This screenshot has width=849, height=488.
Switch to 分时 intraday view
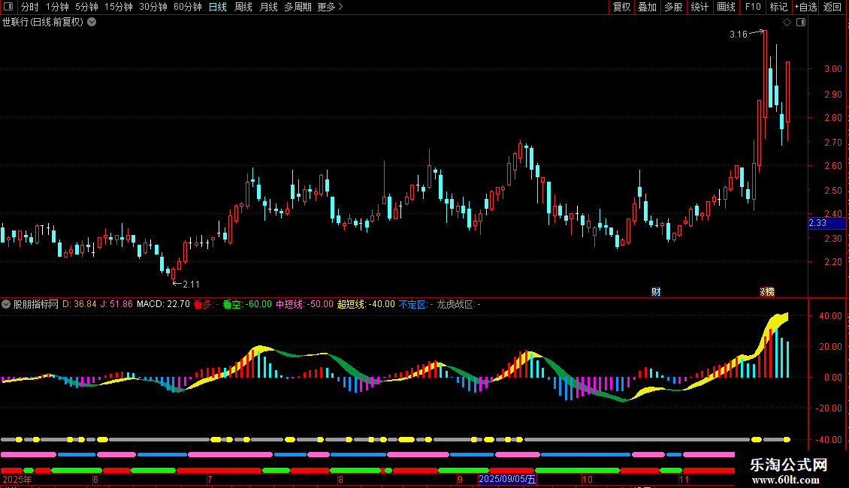pyautogui.click(x=30, y=7)
